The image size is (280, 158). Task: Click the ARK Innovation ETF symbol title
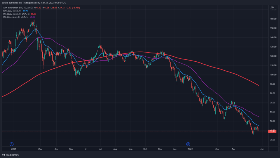18,8
